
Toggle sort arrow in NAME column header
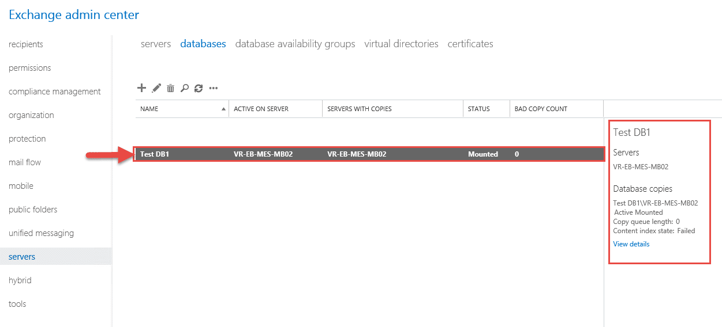coord(223,109)
